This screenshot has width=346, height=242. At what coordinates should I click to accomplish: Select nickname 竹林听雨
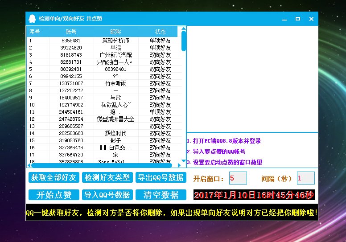[x=115, y=83]
